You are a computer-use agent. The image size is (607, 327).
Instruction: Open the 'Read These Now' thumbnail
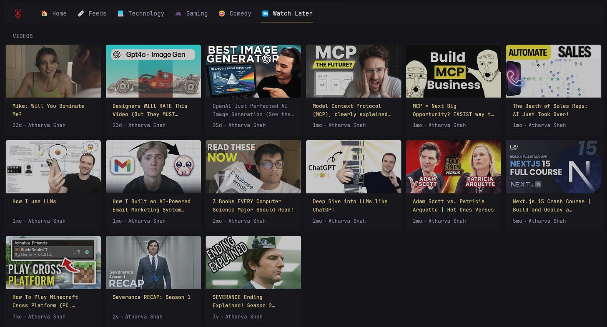coord(253,167)
